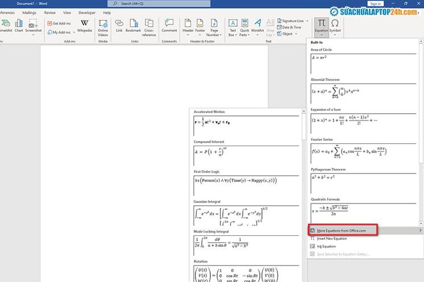Image resolution: width=424 pixels, height=282 pixels.
Task: Insert the Quadratic Formula equation
Action: pos(363,213)
